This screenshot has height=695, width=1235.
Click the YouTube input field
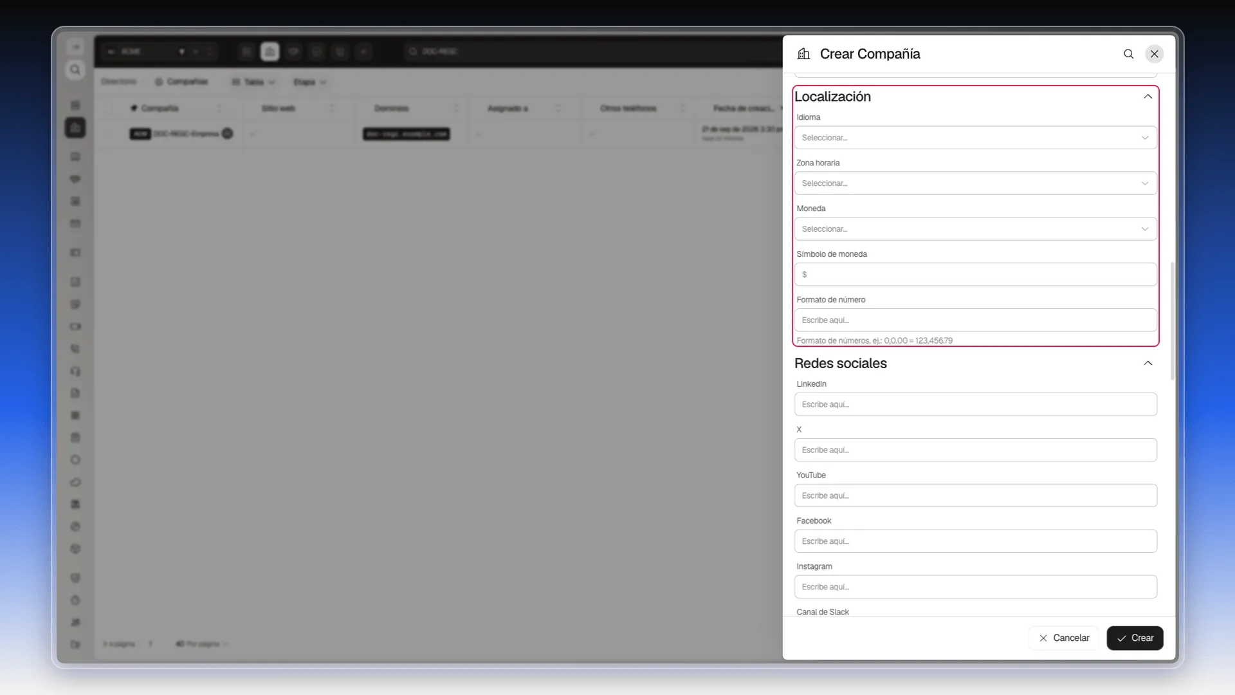click(x=975, y=496)
